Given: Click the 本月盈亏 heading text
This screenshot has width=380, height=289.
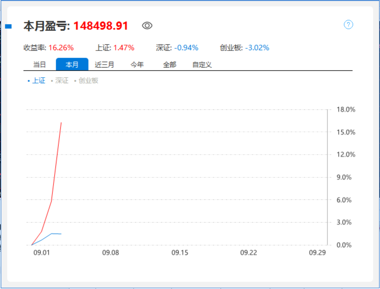Looking at the screenshot, I should click(47, 26).
